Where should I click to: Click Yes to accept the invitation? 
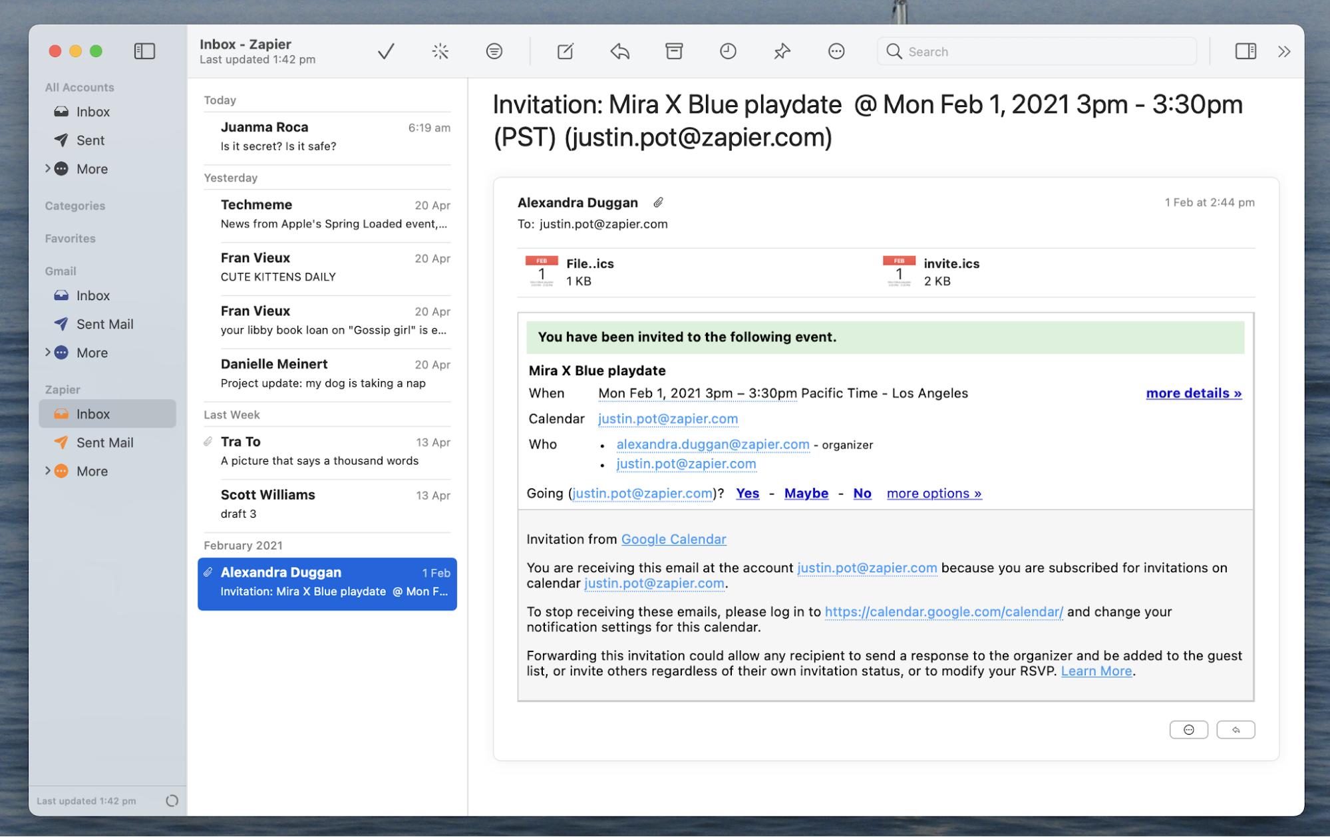tap(747, 493)
